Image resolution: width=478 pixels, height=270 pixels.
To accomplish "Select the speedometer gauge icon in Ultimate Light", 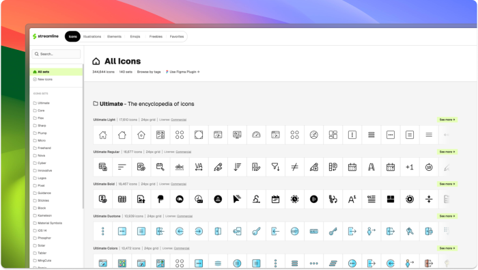I will click(256, 135).
